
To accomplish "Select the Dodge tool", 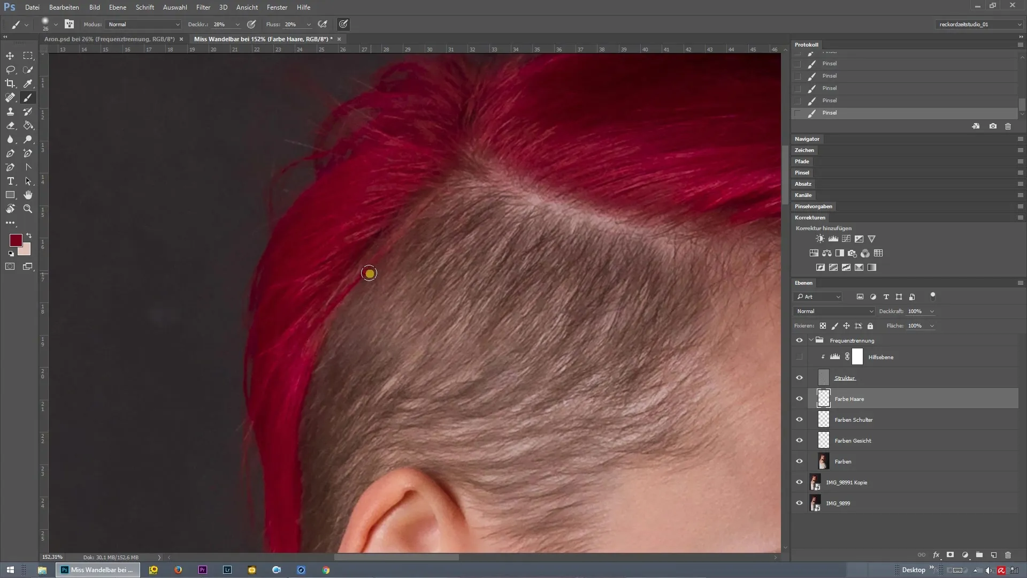I will (28, 139).
